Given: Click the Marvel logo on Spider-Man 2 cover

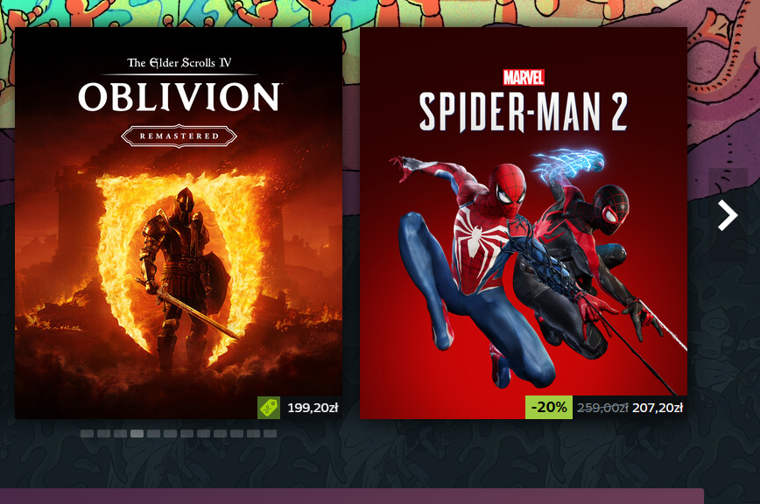Looking at the screenshot, I should pyautogui.click(x=523, y=78).
